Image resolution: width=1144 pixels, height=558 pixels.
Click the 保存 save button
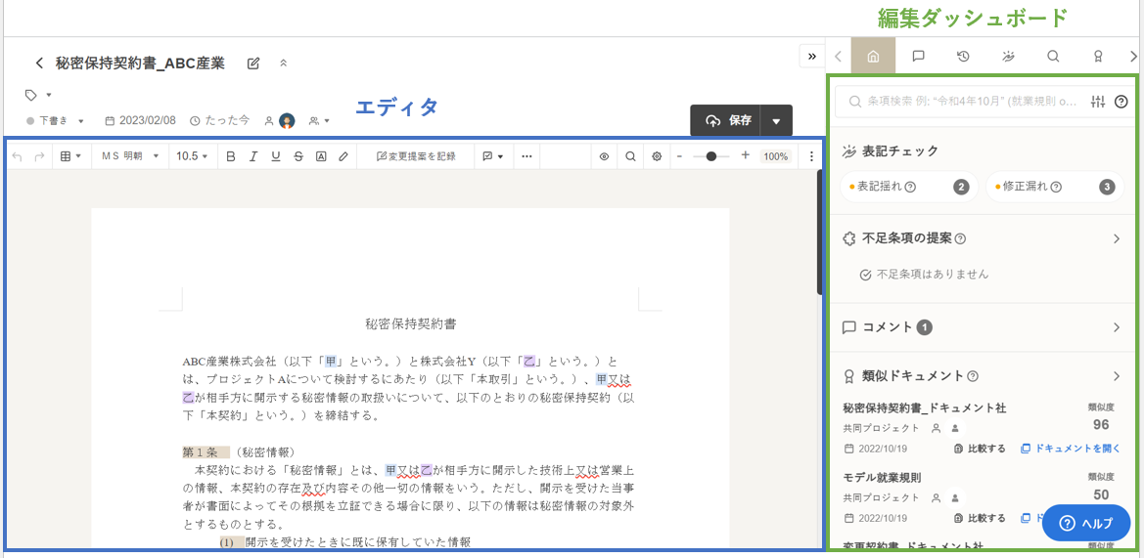point(728,121)
